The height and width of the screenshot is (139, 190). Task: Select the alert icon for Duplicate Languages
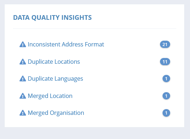point(23,79)
